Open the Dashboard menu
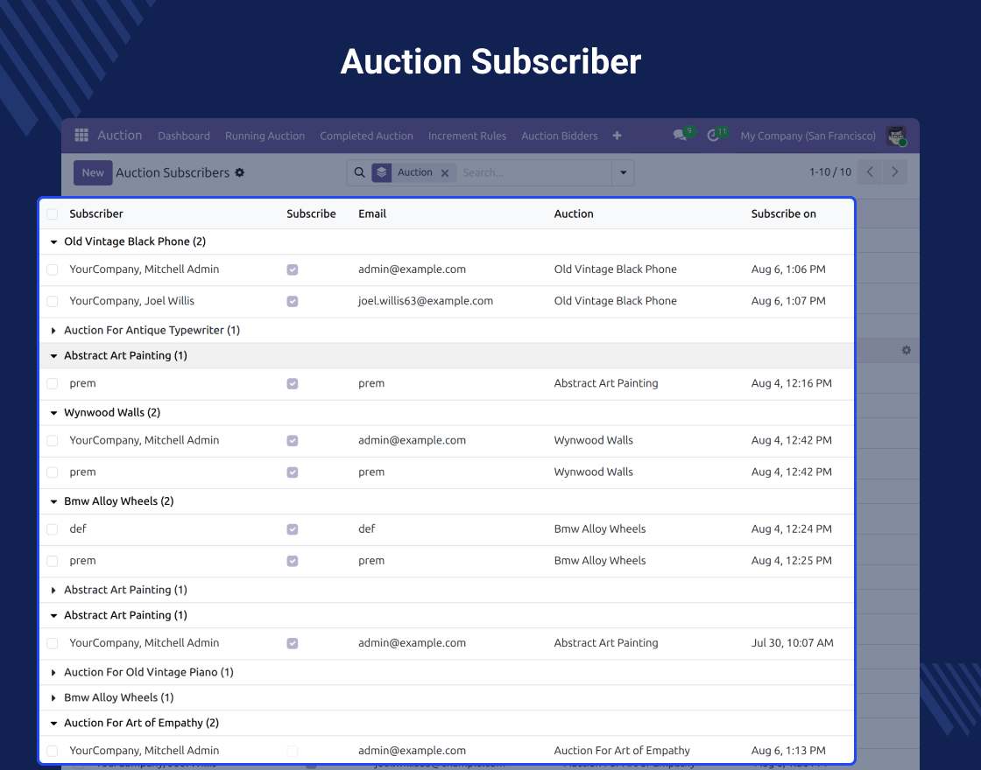 point(184,136)
